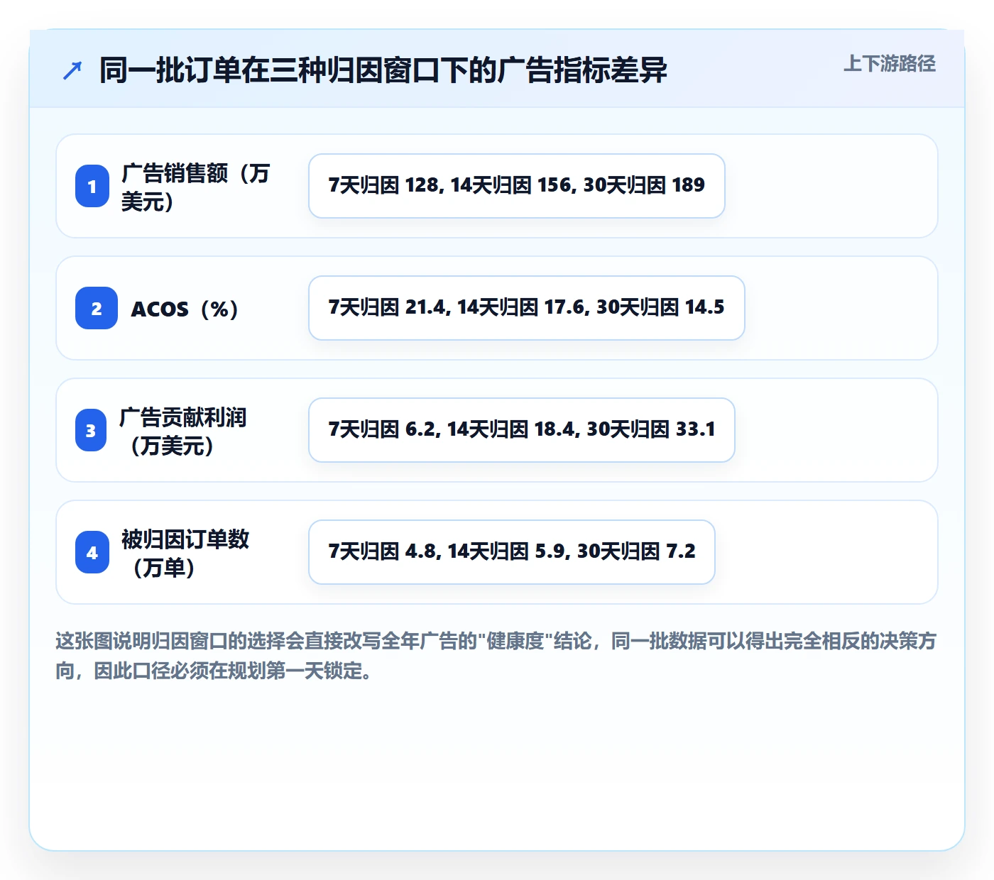Click the 被归因订单数（万单） label
Screen dimensions: 994x880
point(185,553)
